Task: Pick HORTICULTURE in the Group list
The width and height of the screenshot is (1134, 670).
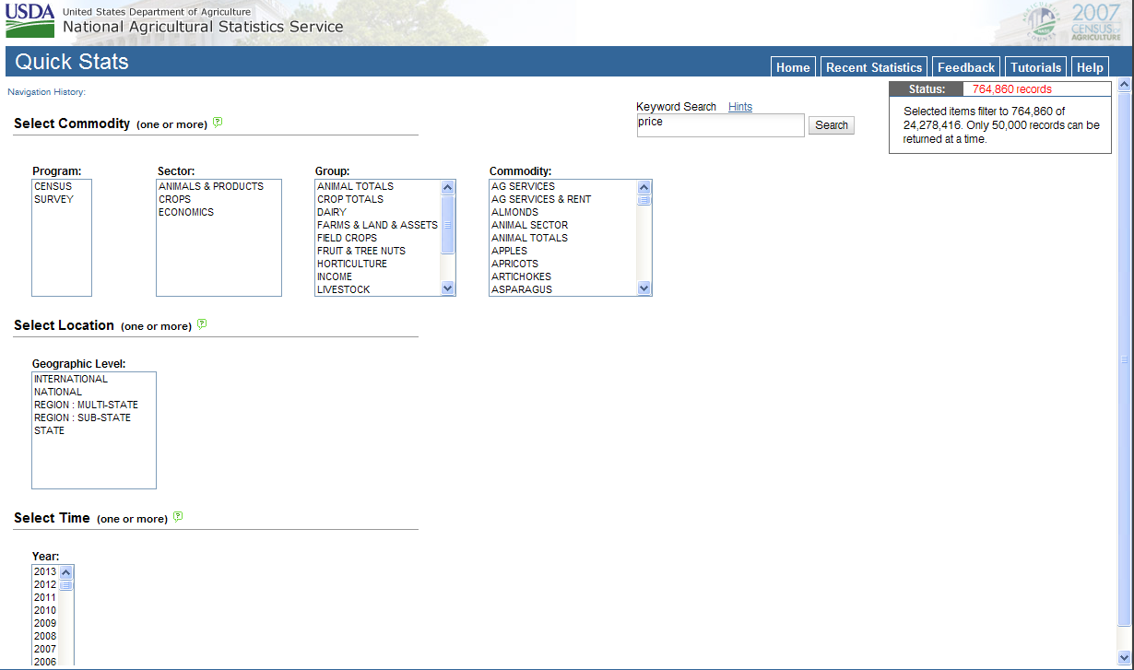Action: tap(378, 264)
